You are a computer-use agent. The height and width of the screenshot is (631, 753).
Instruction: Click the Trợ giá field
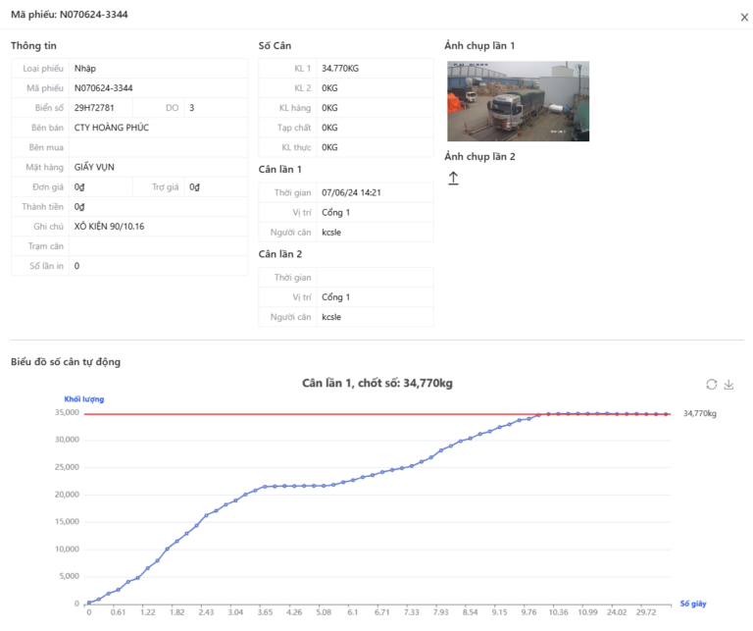point(216,186)
